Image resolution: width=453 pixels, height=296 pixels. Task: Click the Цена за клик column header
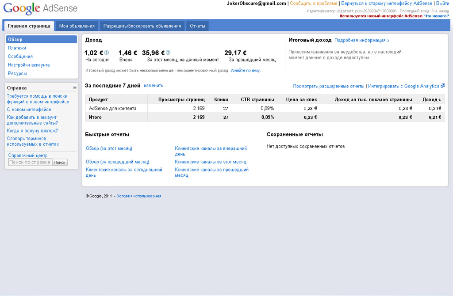pyautogui.click(x=302, y=99)
